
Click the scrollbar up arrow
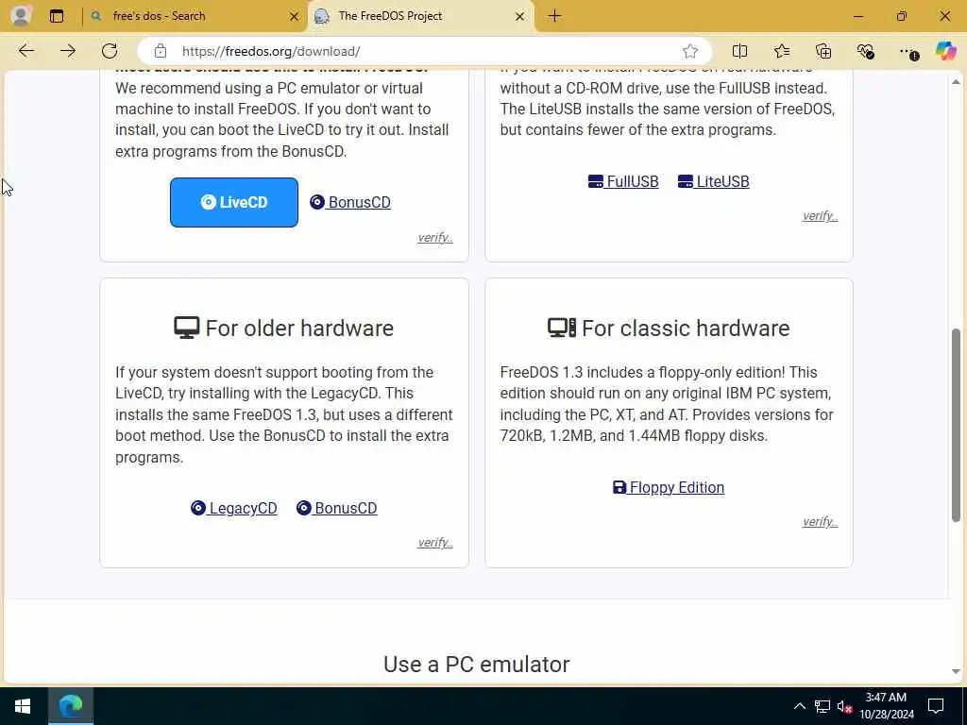coord(956,82)
